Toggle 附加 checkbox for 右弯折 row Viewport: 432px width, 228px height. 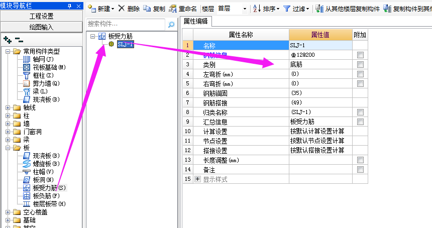click(360, 83)
